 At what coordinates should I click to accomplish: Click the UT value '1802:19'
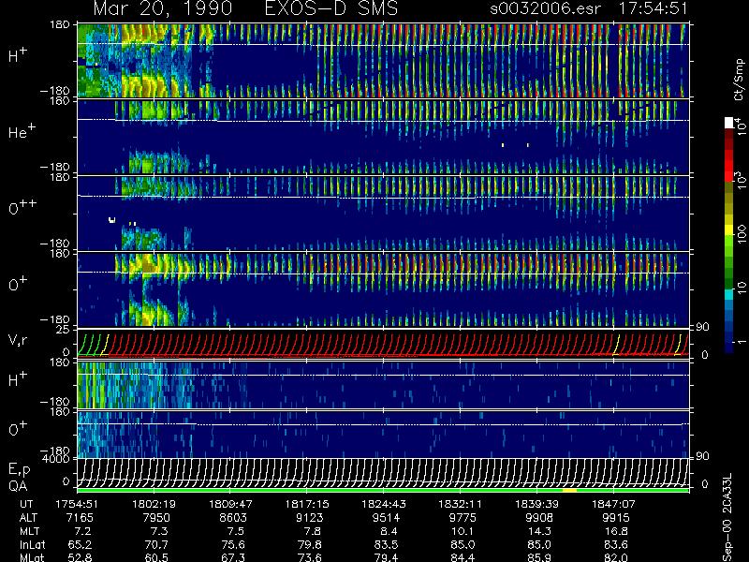(x=154, y=504)
